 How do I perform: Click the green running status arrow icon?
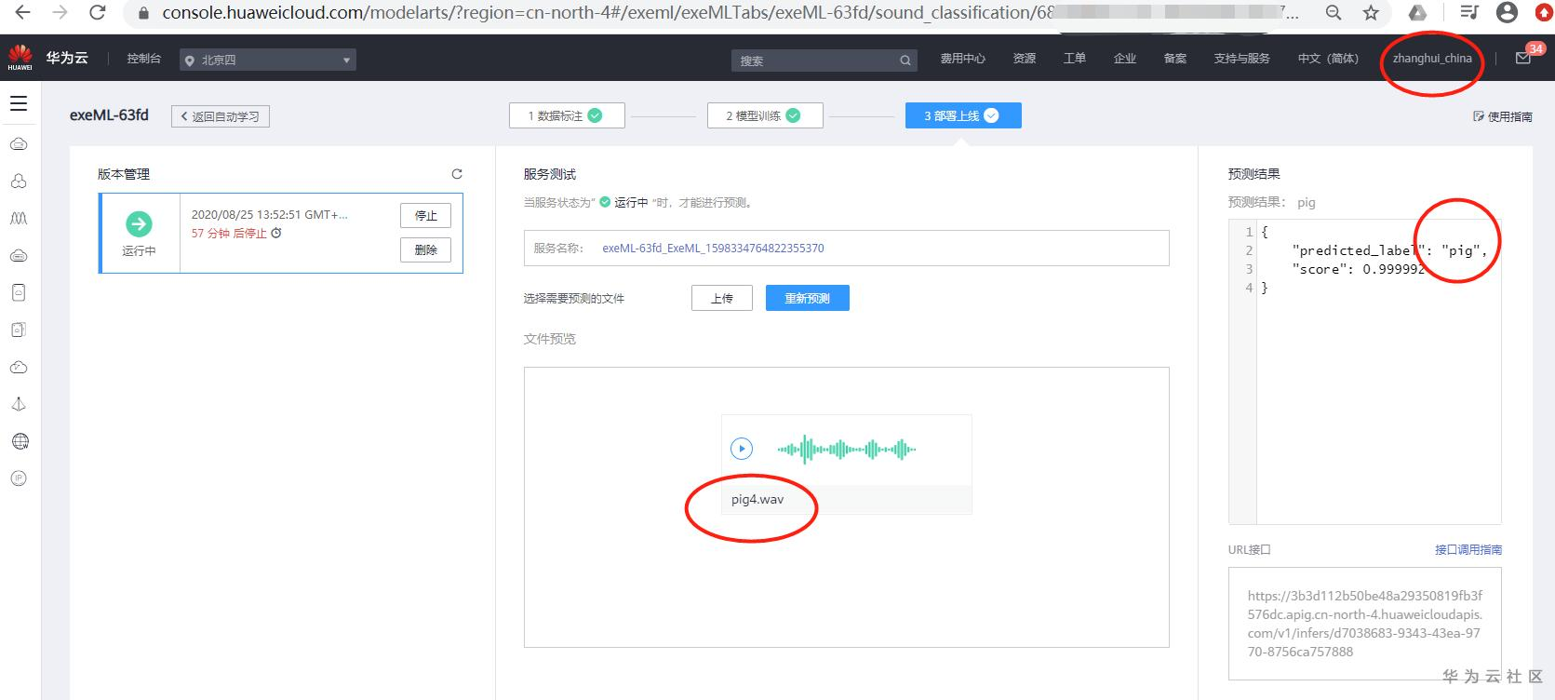(x=139, y=223)
